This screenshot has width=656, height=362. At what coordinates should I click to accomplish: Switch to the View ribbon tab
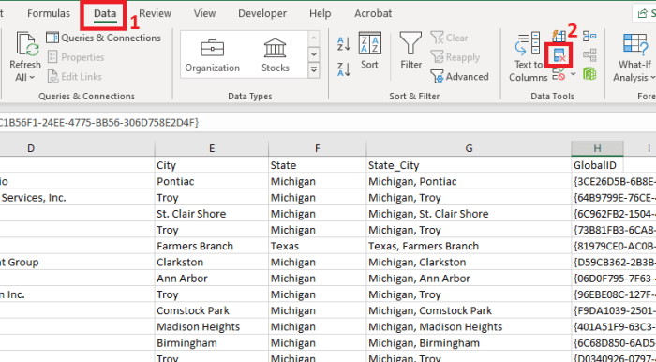tap(204, 13)
